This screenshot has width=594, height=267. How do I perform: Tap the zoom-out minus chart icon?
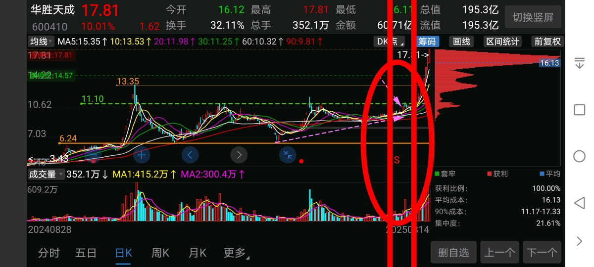[93, 155]
